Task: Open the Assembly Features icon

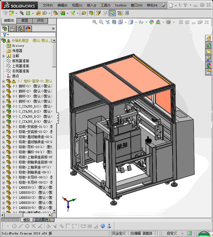Action: (x=63, y=13)
